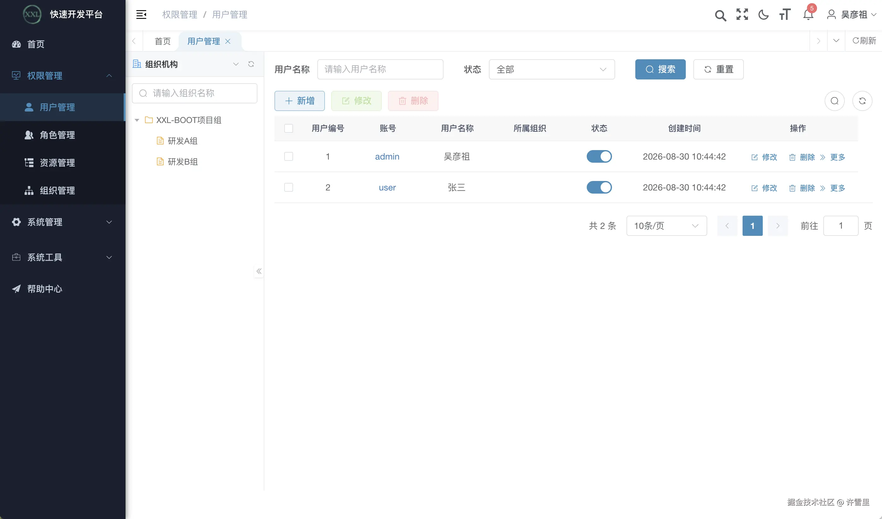Image resolution: width=882 pixels, height=519 pixels.
Task: Select 研发A组 in organization tree
Action: [182, 141]
